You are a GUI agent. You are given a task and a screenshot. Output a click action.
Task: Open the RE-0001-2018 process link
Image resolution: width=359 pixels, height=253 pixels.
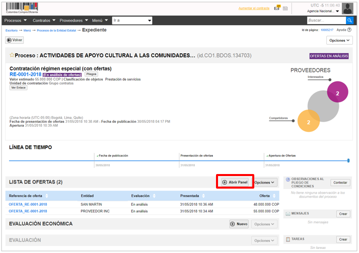[25, 74]
